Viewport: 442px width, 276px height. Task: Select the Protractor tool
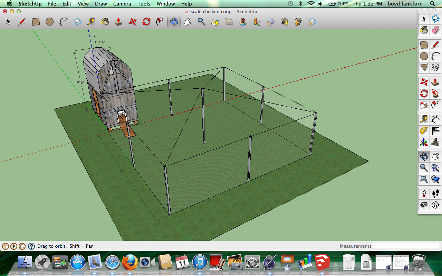[x=424, y=131]
